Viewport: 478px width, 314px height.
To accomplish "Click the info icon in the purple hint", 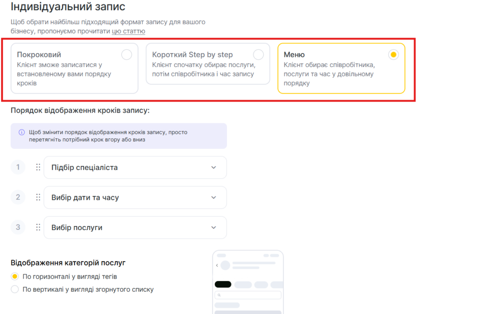I will [x=21, y=132].
